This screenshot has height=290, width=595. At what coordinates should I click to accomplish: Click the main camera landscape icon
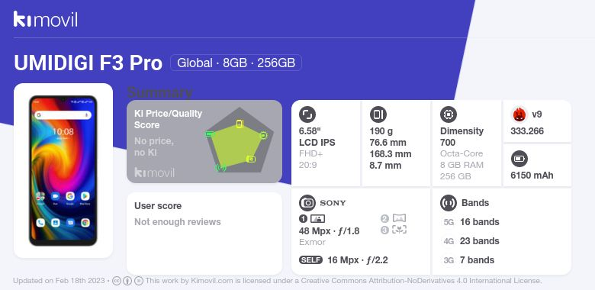click(317, 218)
